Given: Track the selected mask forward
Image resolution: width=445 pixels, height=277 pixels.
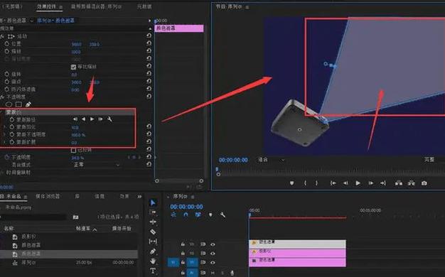Looking at the screenshot, I should pyautogui.click(x=92, y=119).
